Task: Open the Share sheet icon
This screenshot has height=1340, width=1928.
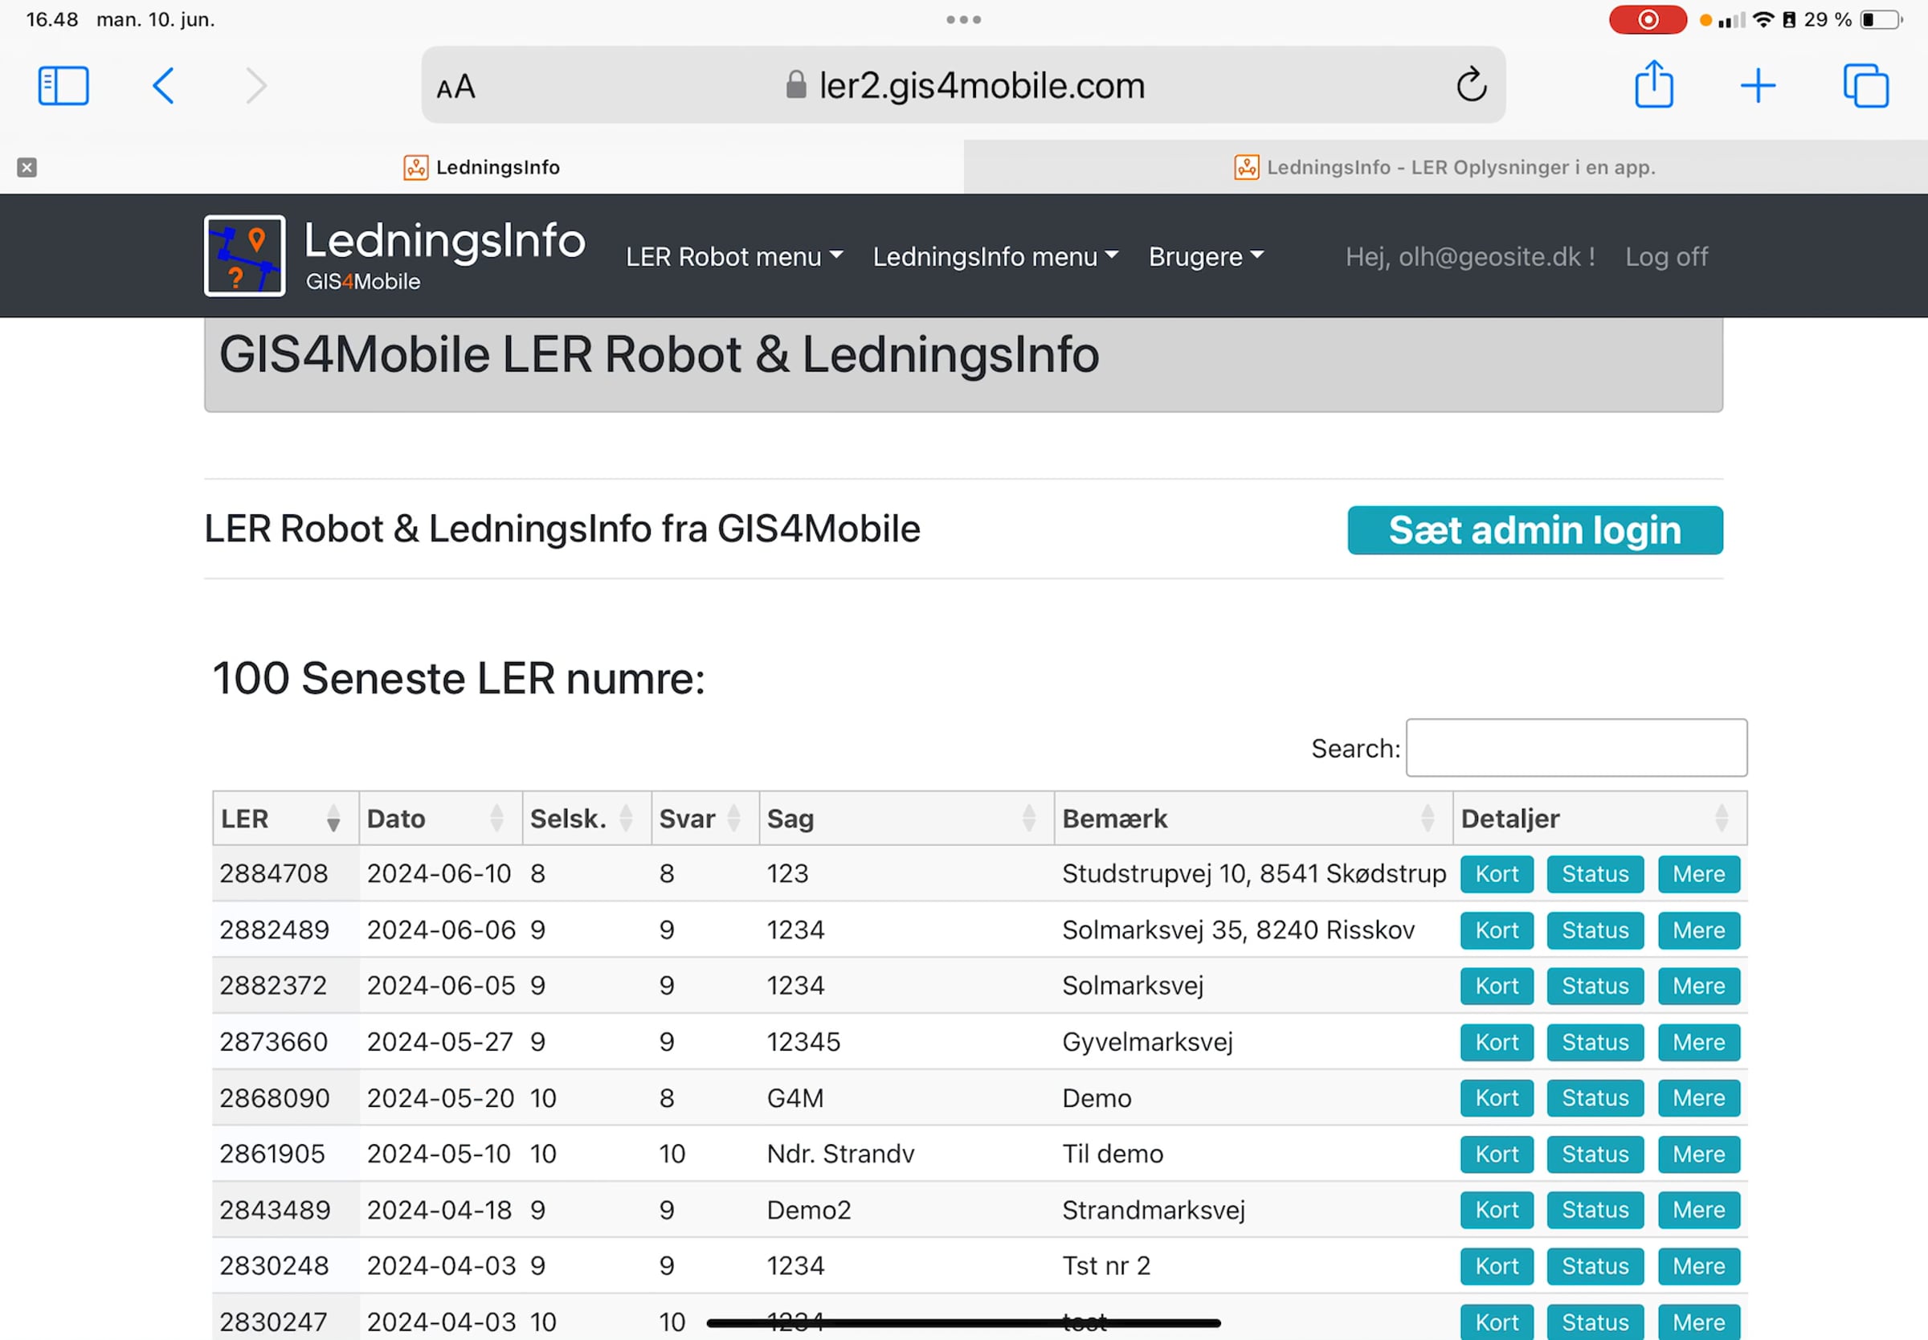Action: pyautogui.click(x=1653, y=83)
